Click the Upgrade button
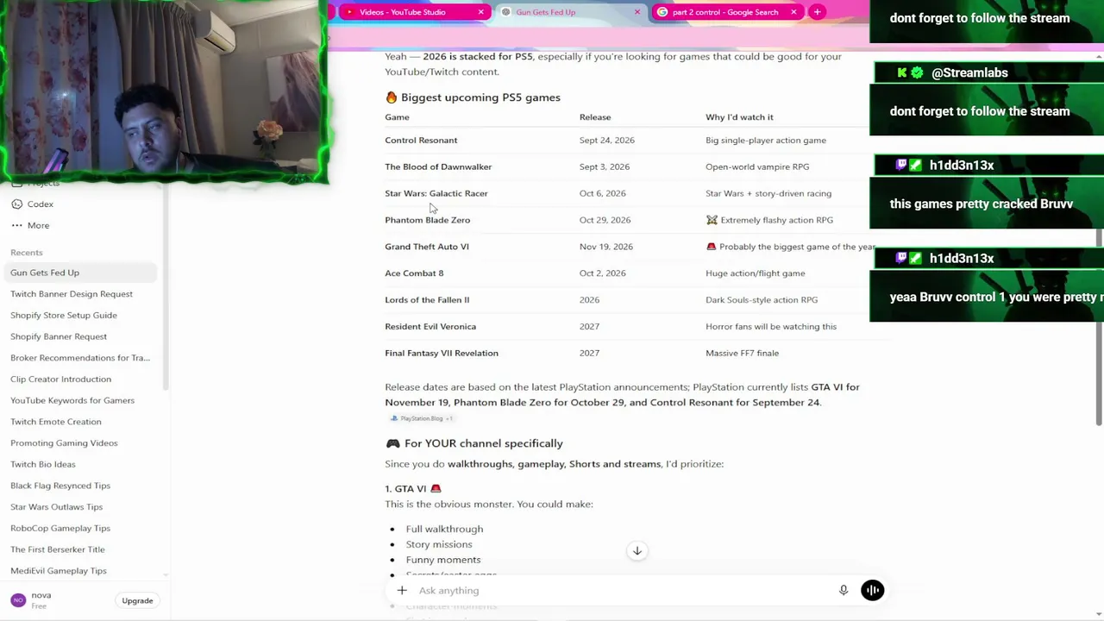The width and height of the screenshot is (1104, 621). [x=137, y=600]
